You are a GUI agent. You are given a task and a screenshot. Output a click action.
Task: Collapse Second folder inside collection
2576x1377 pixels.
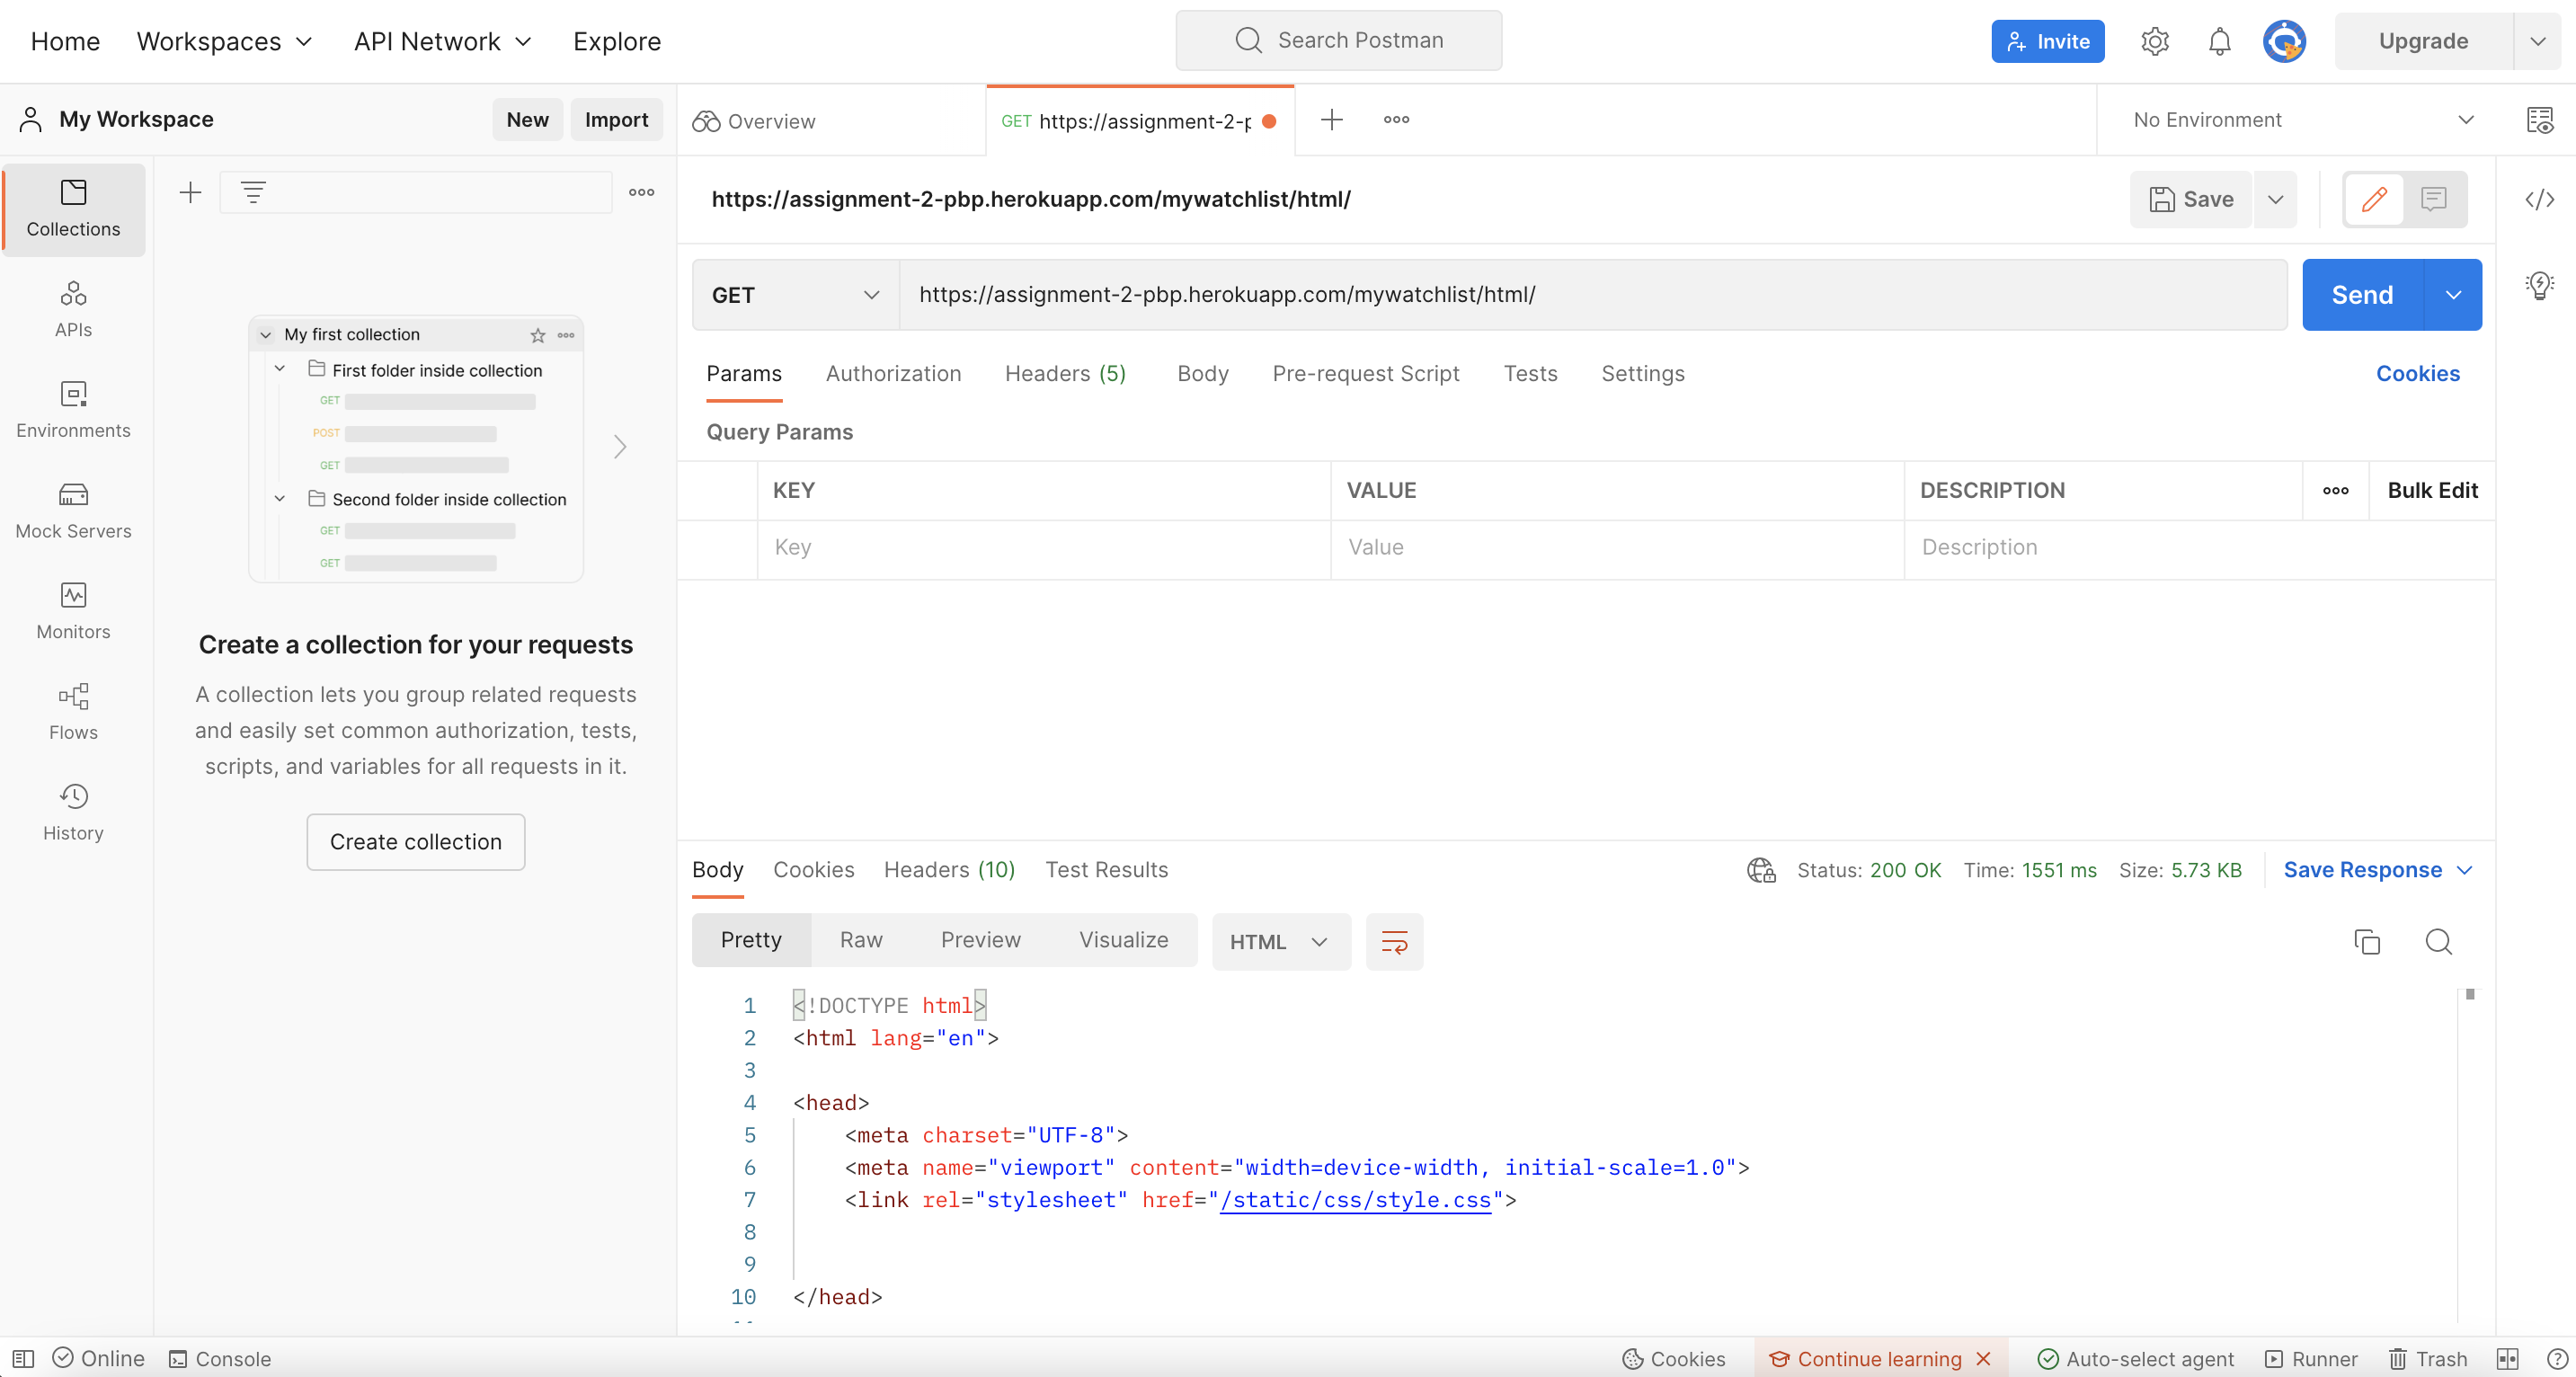click(280, 499)
